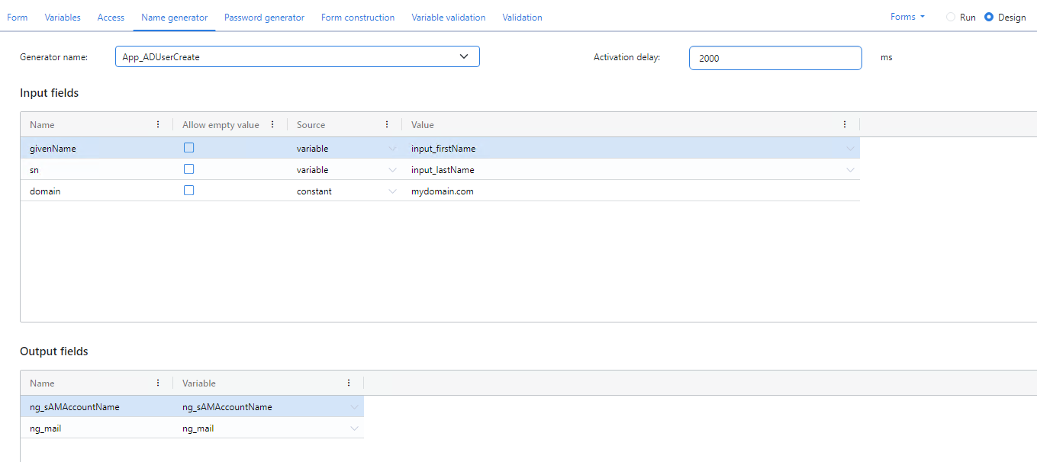Open the Forms dropdown menu
The image size is (1037, 462).
907,17
